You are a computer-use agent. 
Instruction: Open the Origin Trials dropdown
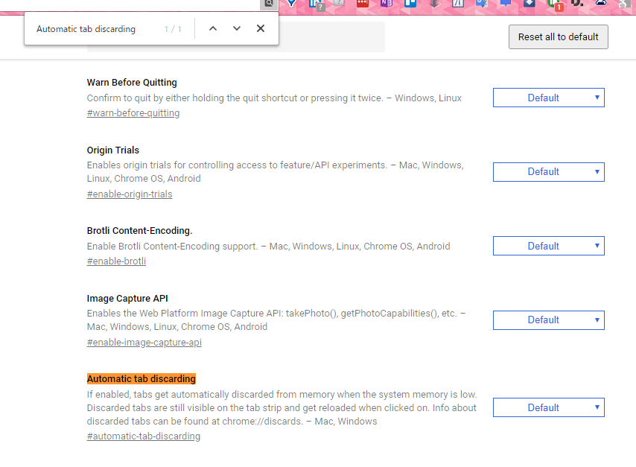548,171
